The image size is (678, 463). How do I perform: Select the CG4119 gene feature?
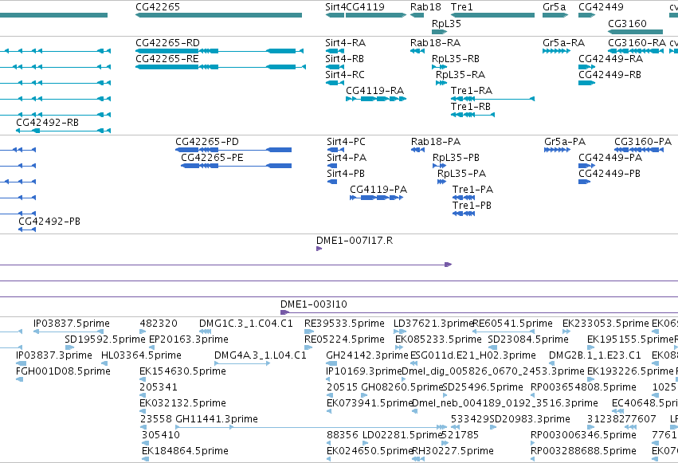(x=376, y=15)
